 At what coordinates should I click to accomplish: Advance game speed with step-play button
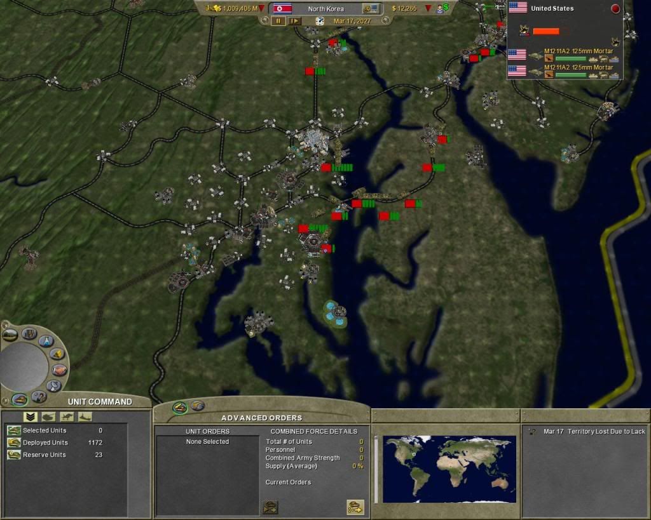(294, 21)
